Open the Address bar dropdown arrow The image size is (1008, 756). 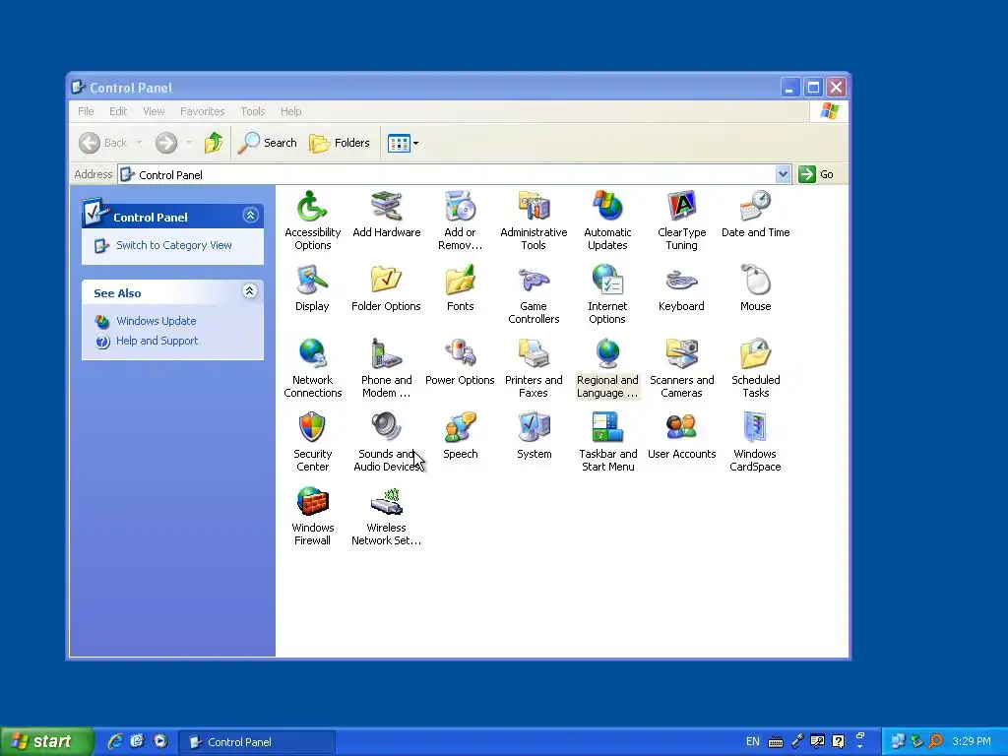click(x=783, y=174)
